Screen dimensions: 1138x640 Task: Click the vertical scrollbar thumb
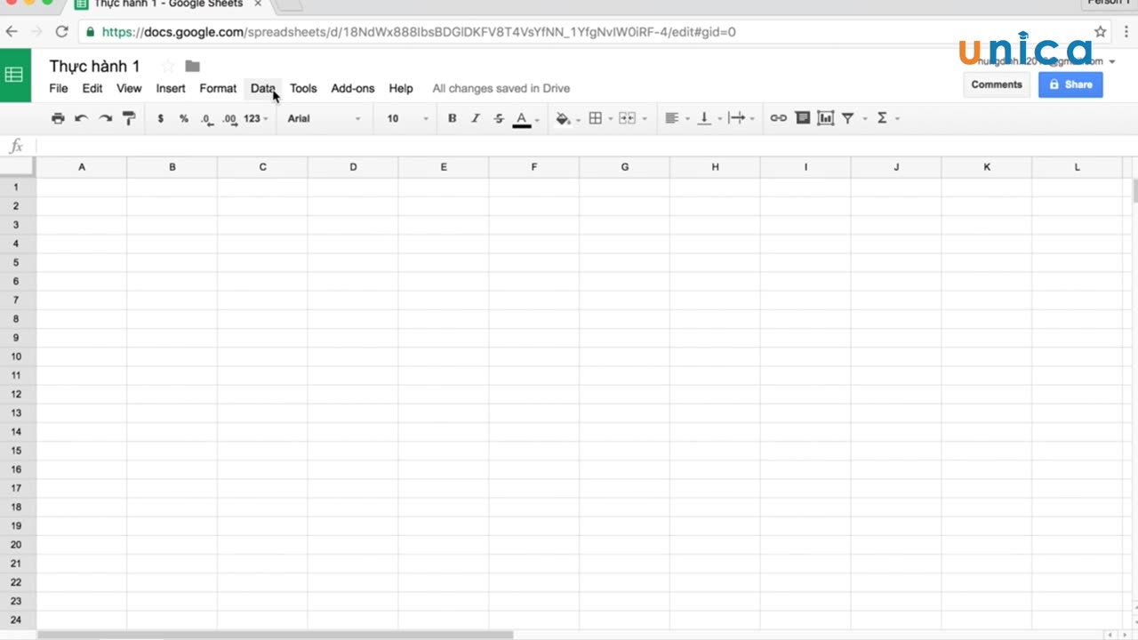point(1134,190)
